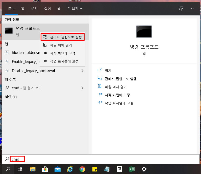The width and height of the screenshot is (201, 174).
Task: Click the file location icon in preview pane
Action: [x=99, y=86]
